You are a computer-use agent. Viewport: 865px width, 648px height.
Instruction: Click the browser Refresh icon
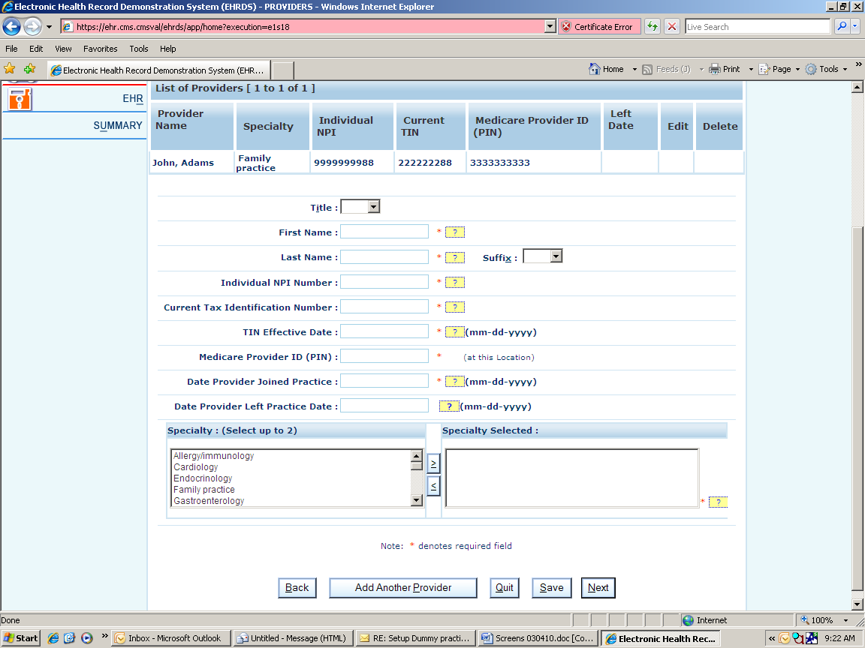coord(652,27)
